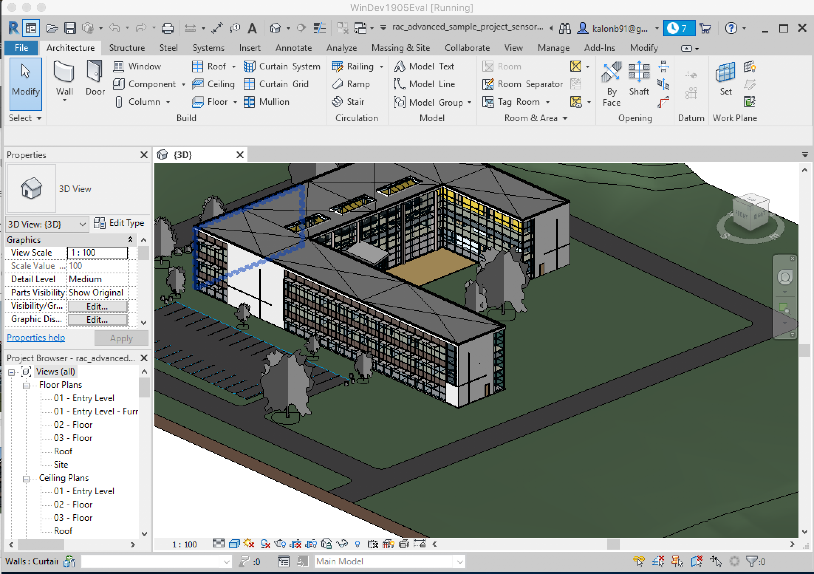Select the Wall tool icon

coord(64,73)
